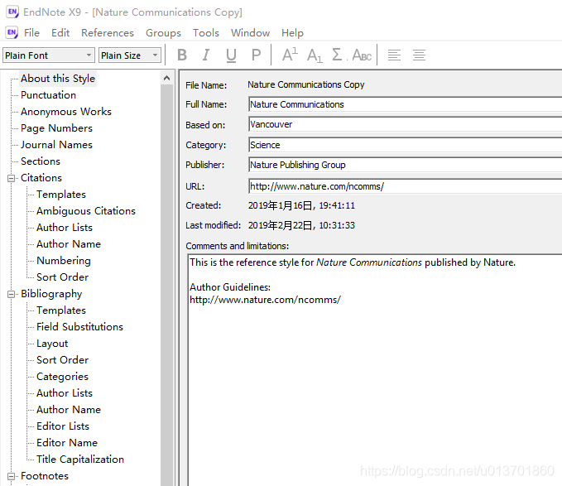Open the Tools menu
Image resolution: width=562 pixels, height=486 pixels.
(206, 33)
